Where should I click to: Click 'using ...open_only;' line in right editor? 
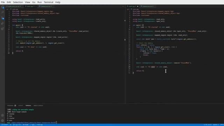tap(149, 21)
